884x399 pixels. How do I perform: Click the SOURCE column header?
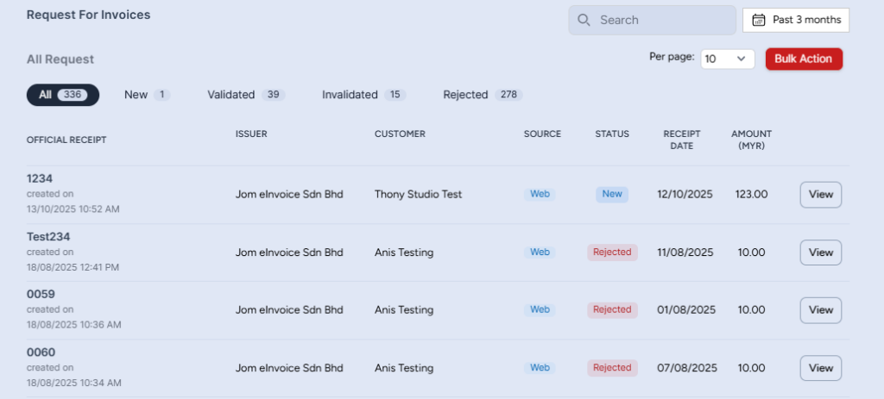(542, 134)
